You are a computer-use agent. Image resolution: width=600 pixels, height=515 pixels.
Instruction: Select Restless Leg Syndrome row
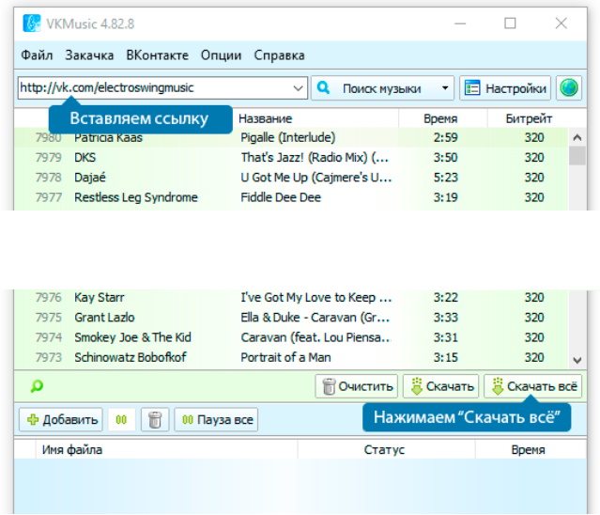pyautogui.click(x=291, y=197)
